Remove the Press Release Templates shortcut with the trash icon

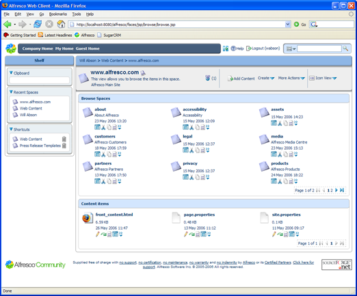[x=64, y=146]
